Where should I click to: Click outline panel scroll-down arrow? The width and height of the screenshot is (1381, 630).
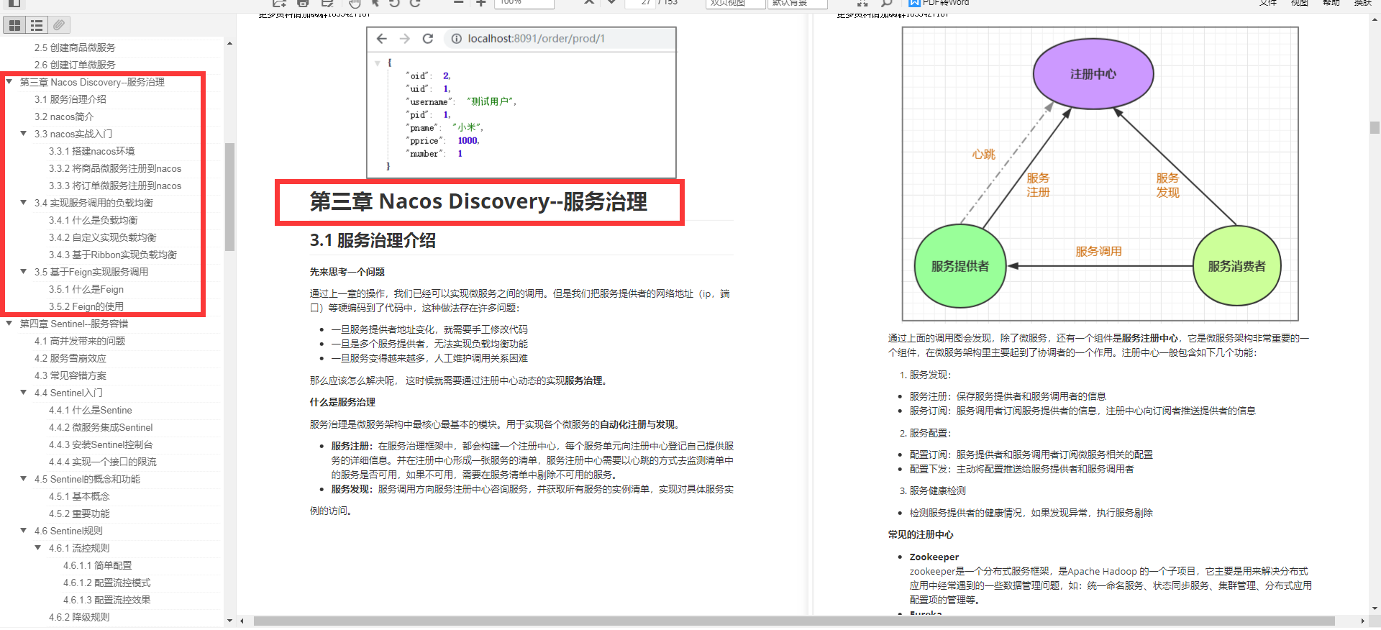pyautogui.click(x=229, y=621)
